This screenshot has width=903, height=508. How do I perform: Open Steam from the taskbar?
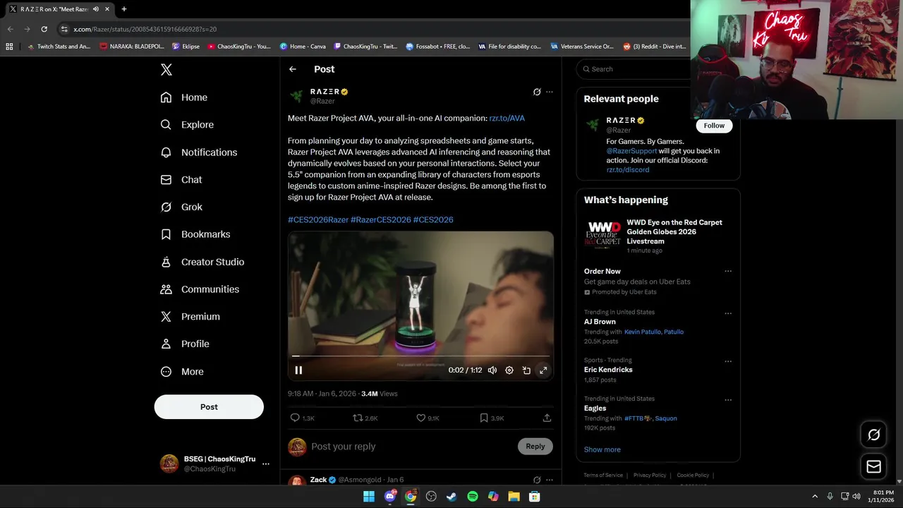click(451, 497)
